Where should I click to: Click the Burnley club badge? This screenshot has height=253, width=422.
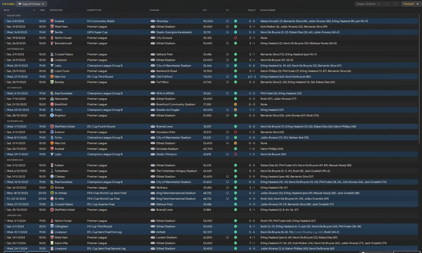point(52,82)
